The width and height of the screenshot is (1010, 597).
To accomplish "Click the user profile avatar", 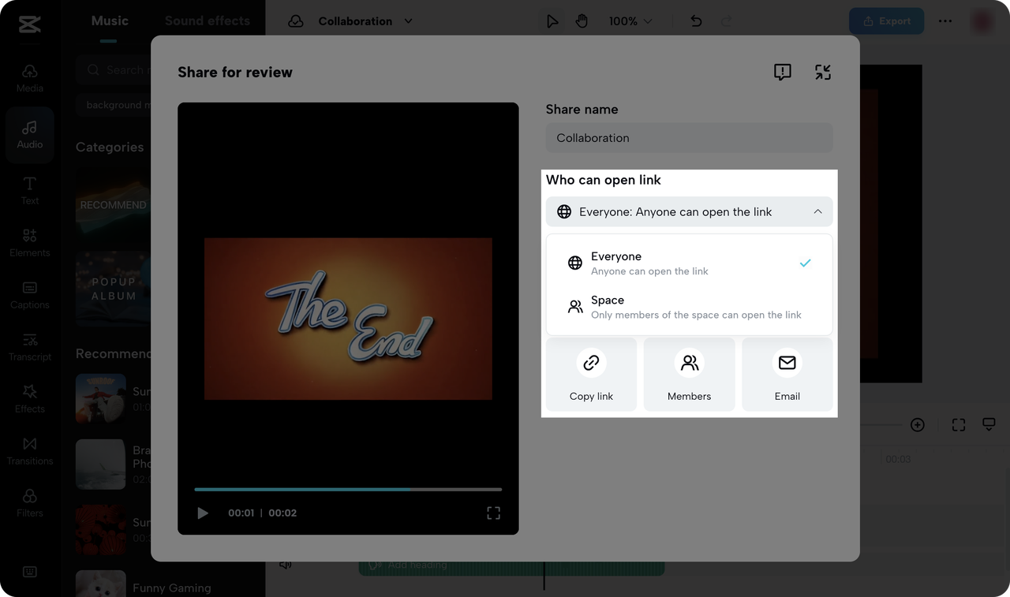I will coord(982,21).
